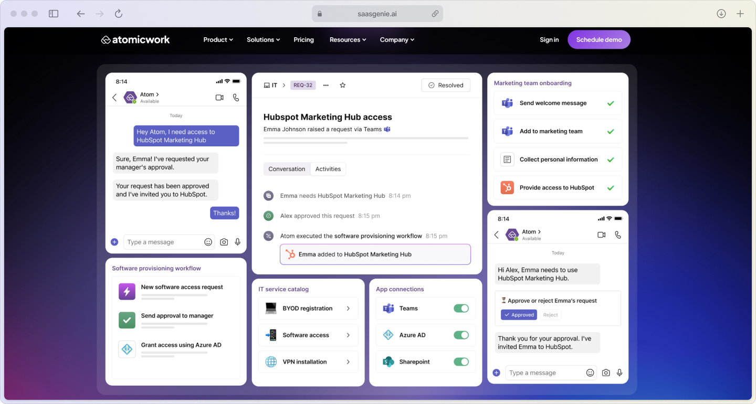Click the progress bar under Emma's request title
This screenshot has height=404, width=756.
point(366,139)
